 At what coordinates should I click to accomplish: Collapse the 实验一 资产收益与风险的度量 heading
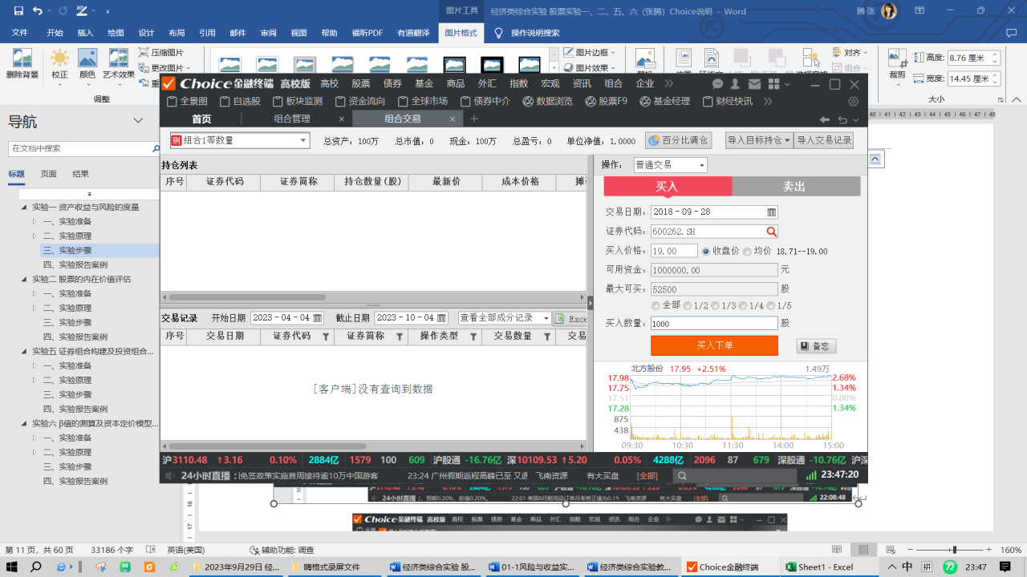tap(24, 207)
